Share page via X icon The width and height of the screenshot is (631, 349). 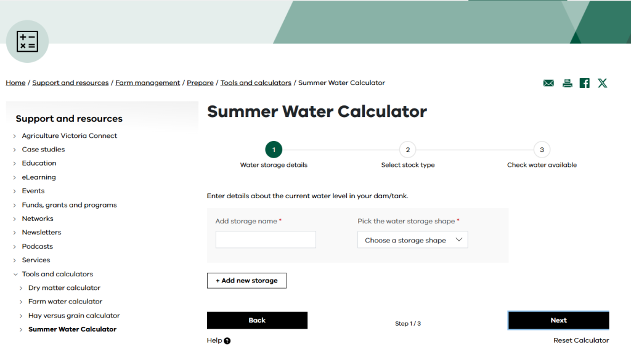point(603,83)
